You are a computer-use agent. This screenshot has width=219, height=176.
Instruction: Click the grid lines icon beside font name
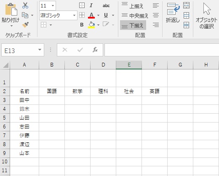[x=82, y=15]
